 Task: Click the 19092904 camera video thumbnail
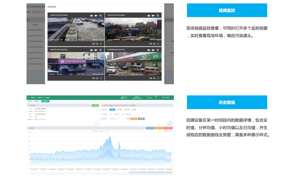click(133, 64)
